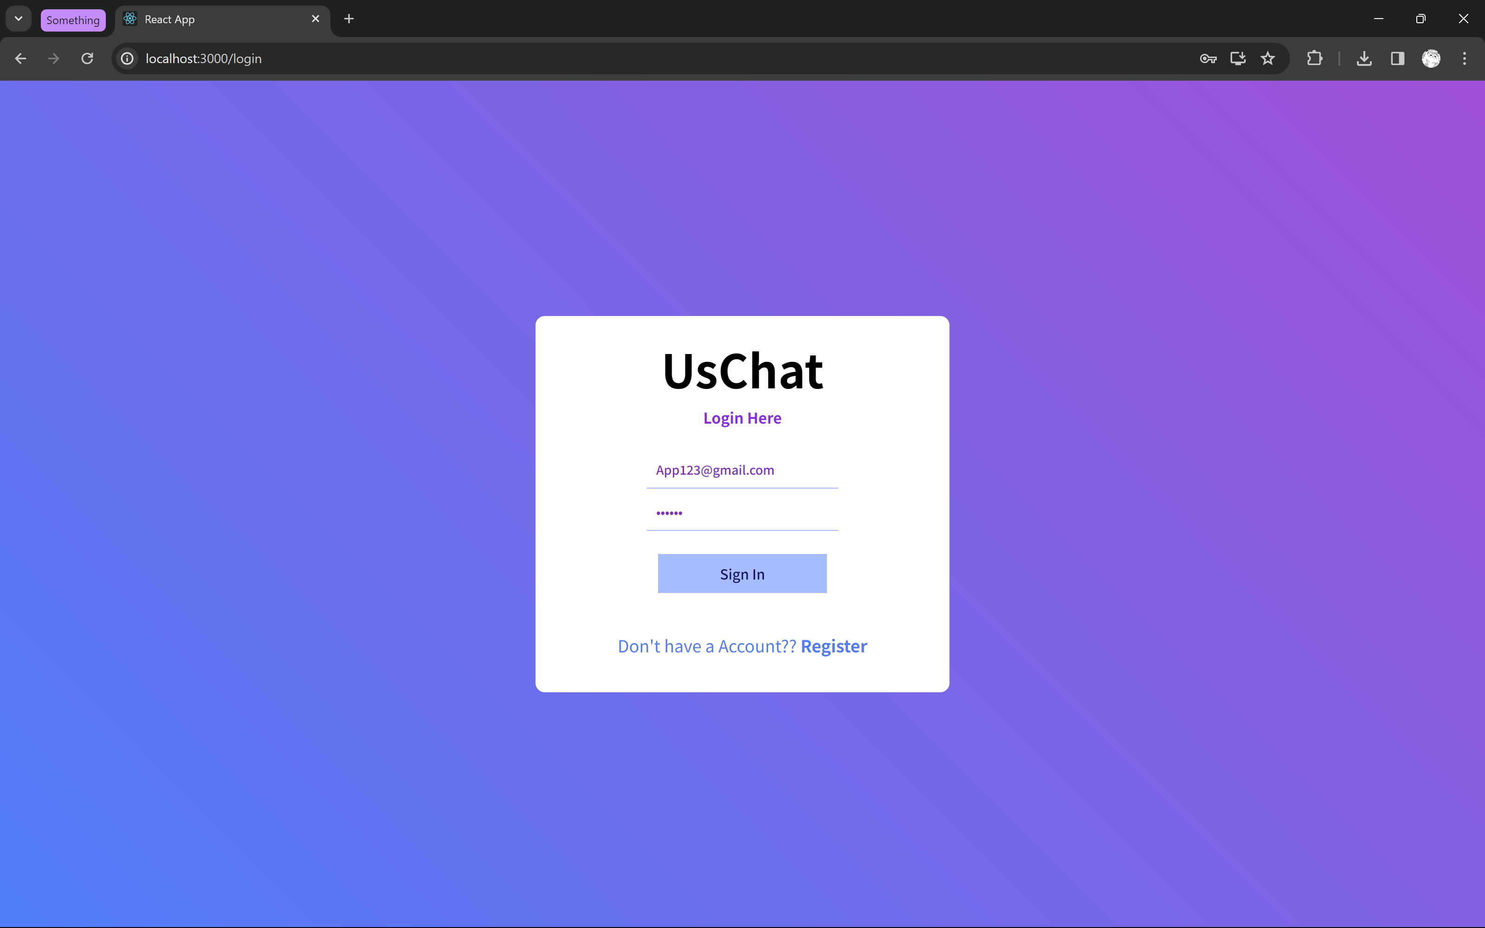Viewport: 1485px width, 928px height.
Task: Select the Something tab group label
Action: point(73,20)
